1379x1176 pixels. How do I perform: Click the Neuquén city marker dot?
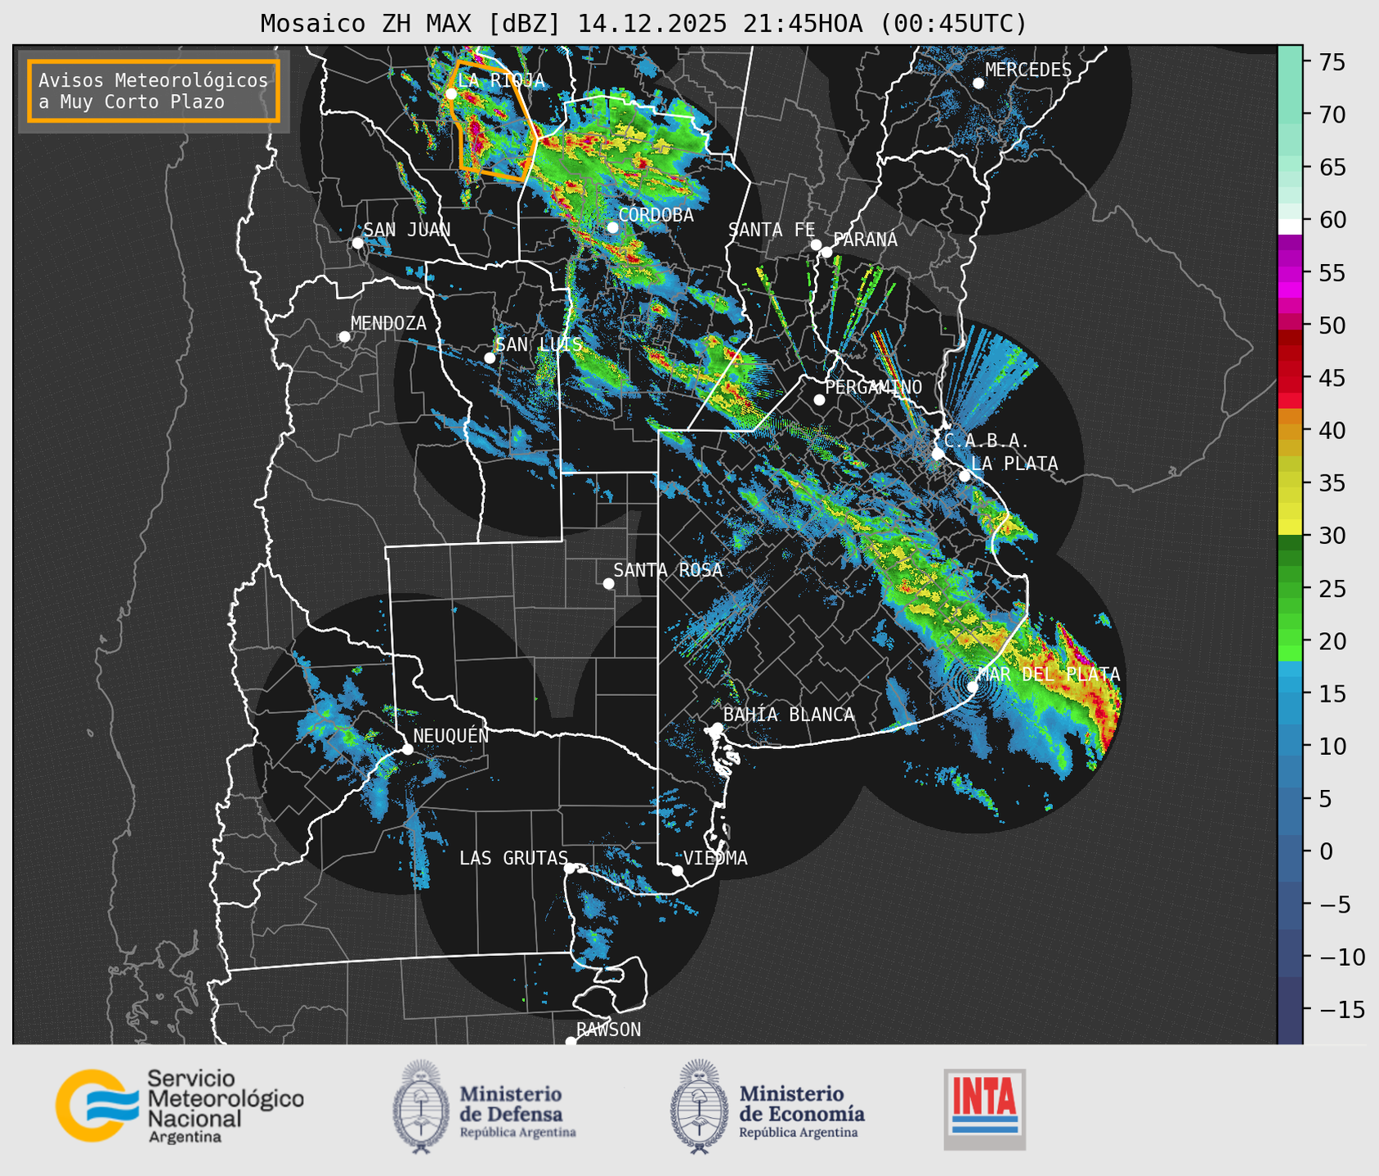tap(407, 749)
